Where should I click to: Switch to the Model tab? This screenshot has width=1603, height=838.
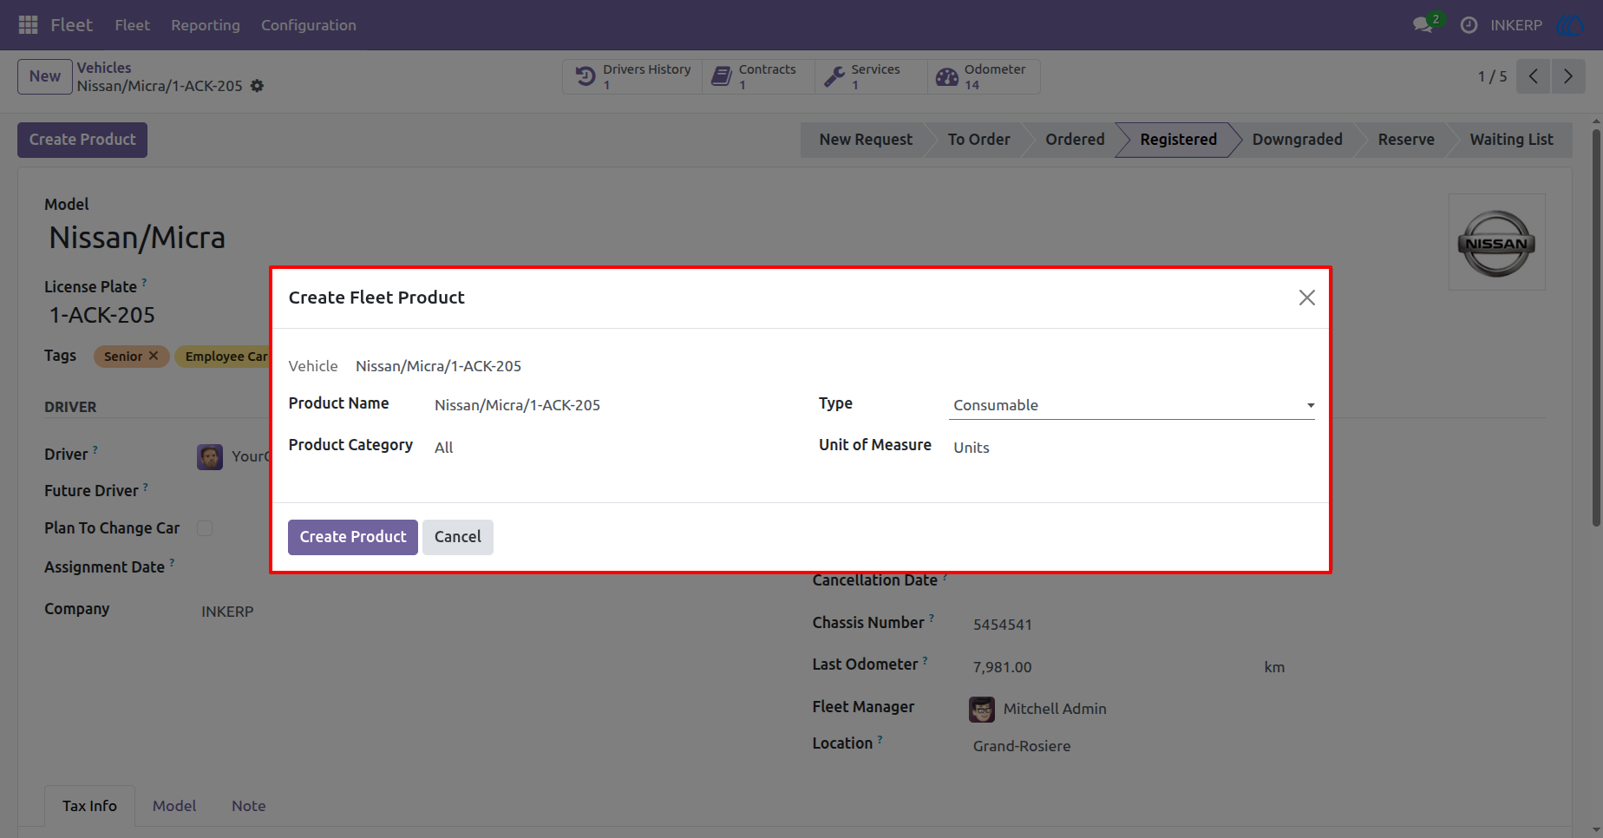click(174, 806)
